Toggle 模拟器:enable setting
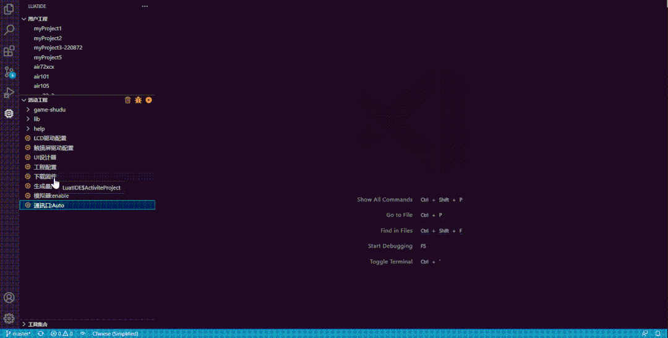Image resolution: width=668 pixels, height=338 pixels. (x=51, y=196)
